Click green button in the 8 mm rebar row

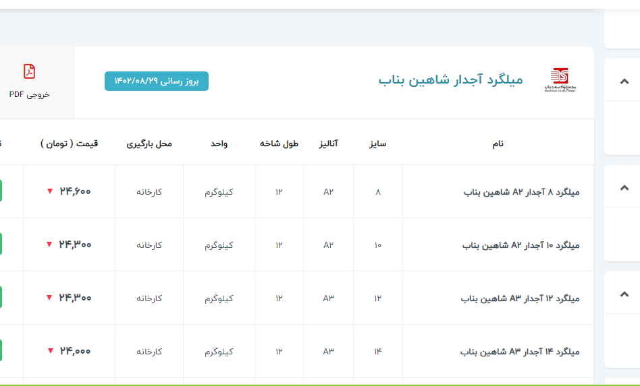point(1,191)
